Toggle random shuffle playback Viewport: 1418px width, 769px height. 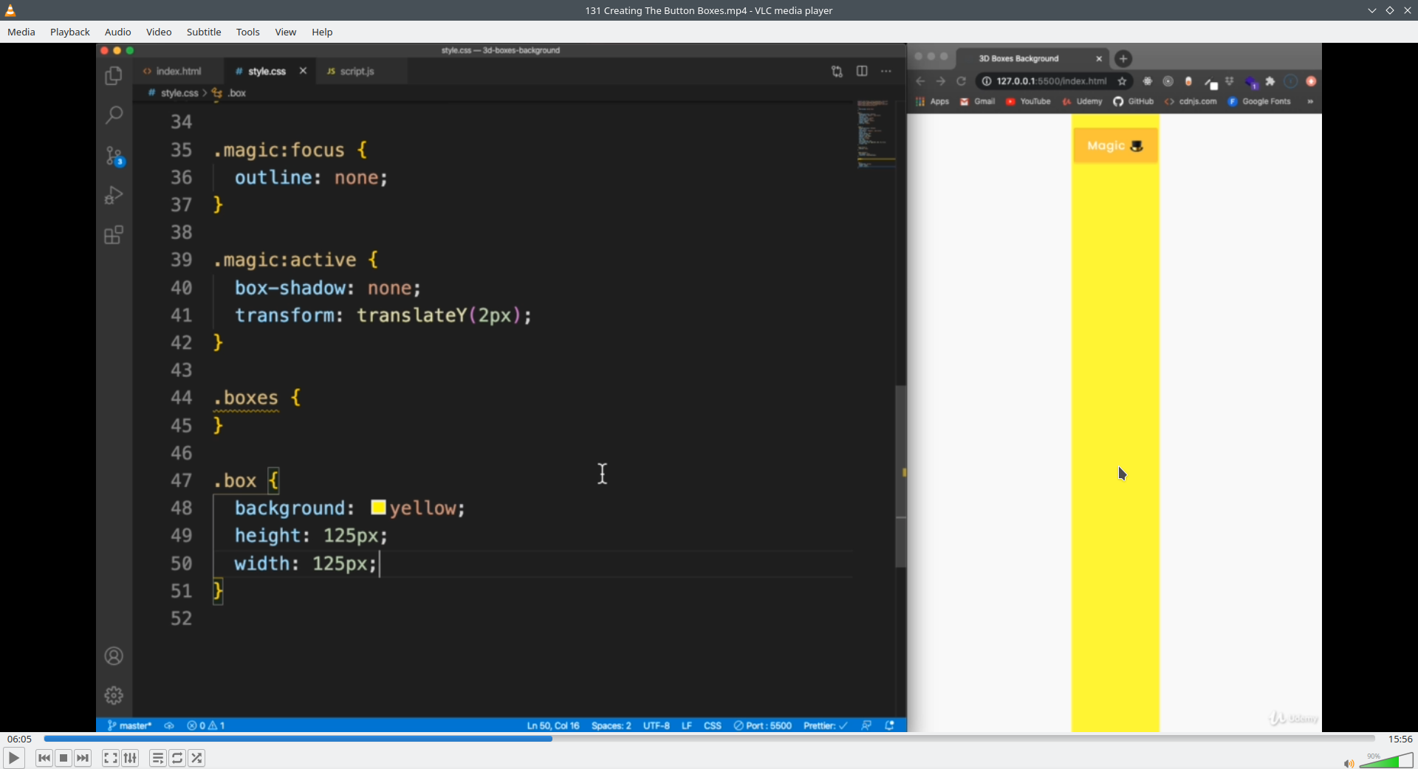coord(196,758)
